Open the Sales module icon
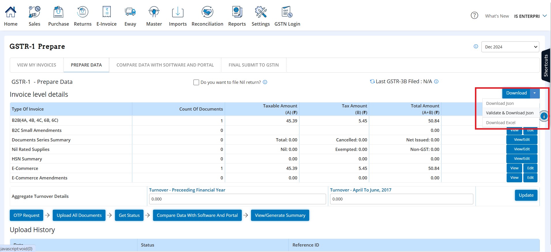 tap(34, 12)
